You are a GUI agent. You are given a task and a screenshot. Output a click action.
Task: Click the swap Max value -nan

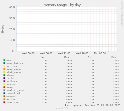[116, 87]
